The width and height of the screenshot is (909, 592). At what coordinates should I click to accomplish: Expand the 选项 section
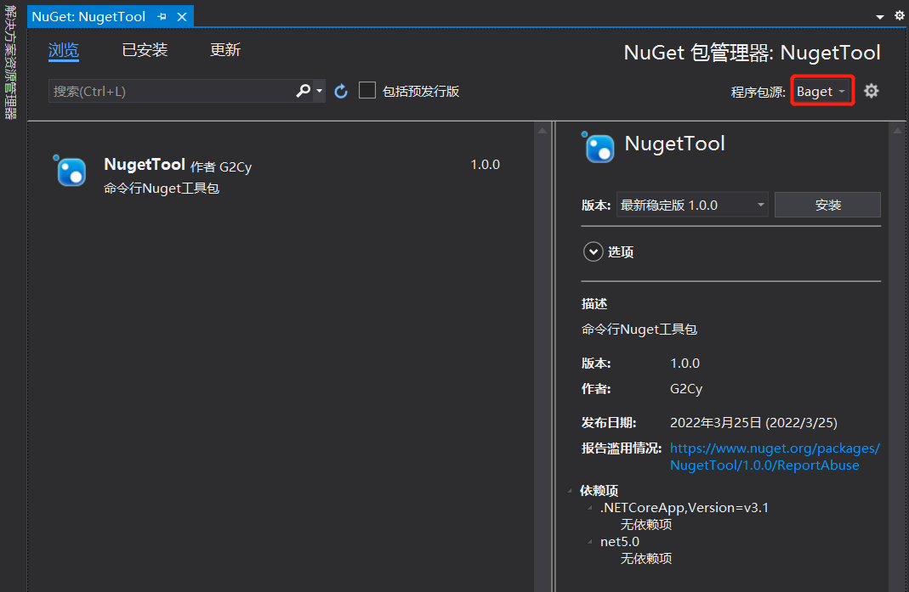pyautogui.click(x=593, y=252)
